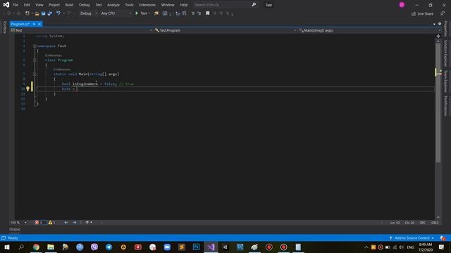Click the Live Share button

click(x=422, y=14)
